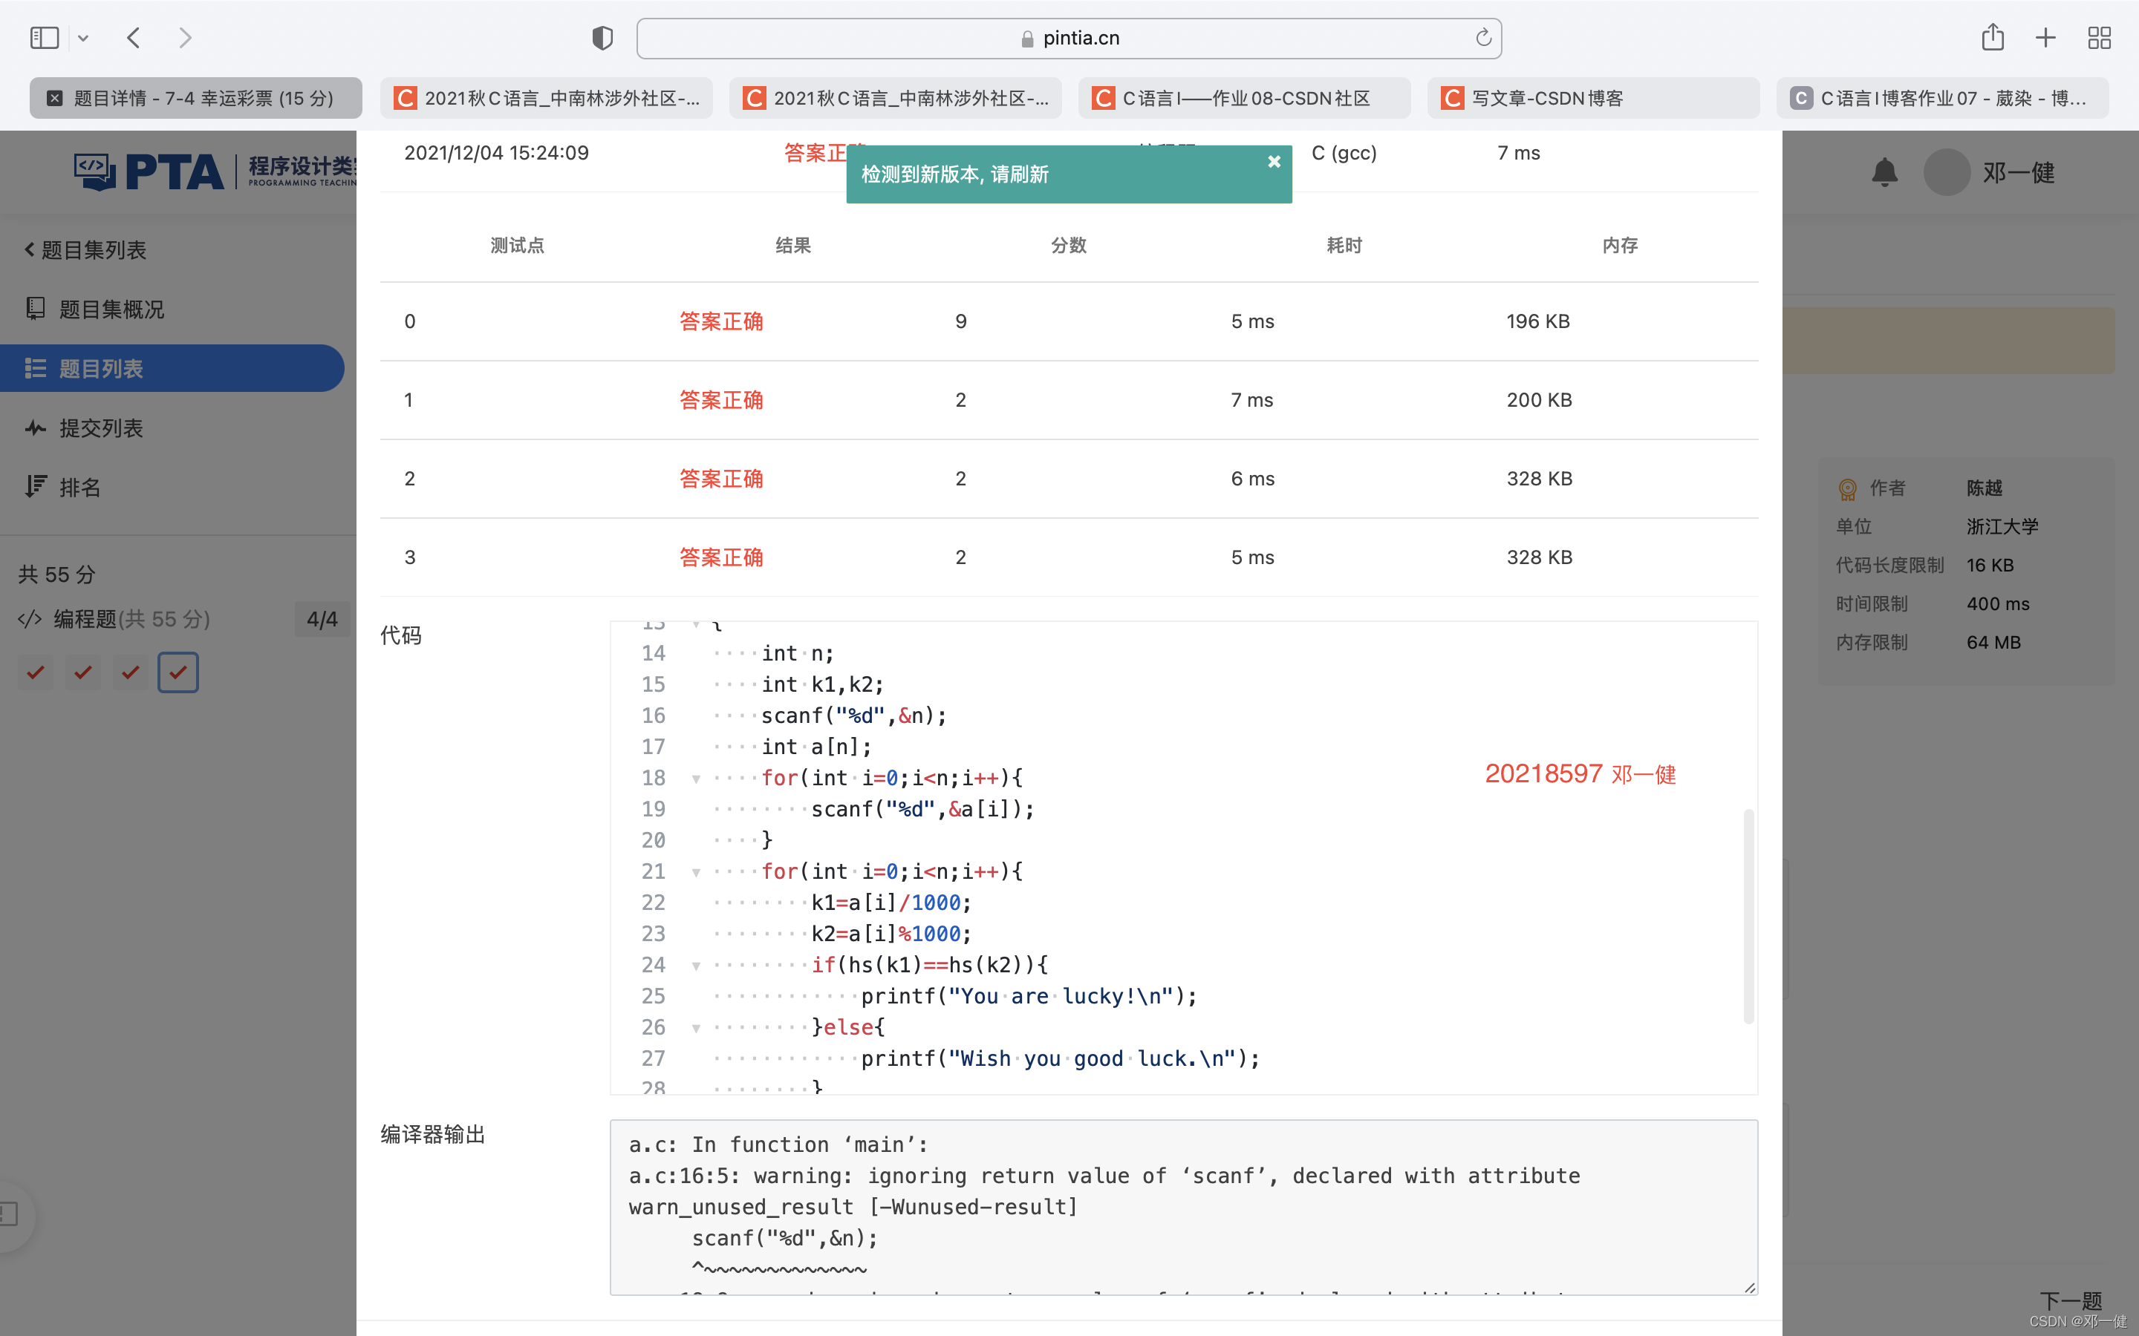Viewport: 2139px width, 1336px height.
Task: Click the code viewer vertical scrollbar
Action: [x=1748, y=915]
